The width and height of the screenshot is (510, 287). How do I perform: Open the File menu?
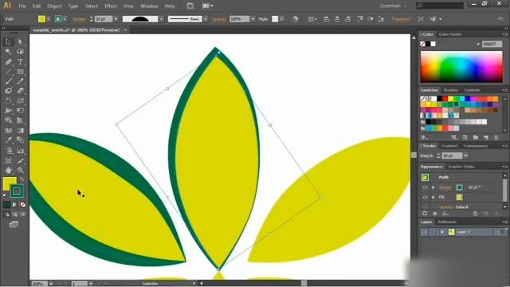(x=22, y=6)
